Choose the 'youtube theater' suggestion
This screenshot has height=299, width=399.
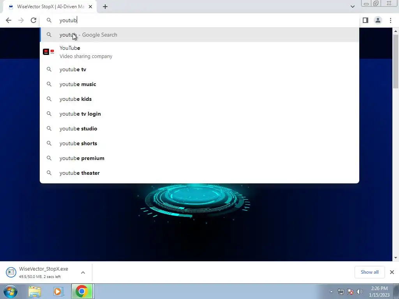[x=199, y=173]
